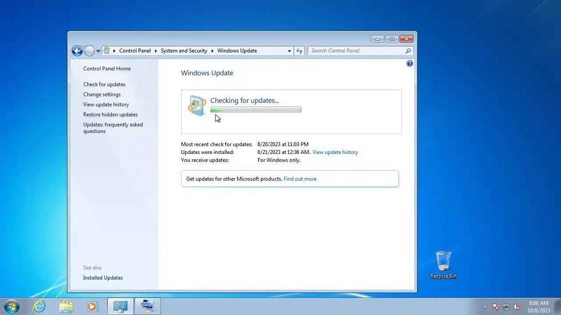Viewport: 561px width, 315px height.
Task: Open the Recycle Bin desktop icon
Action: [443, 265]
